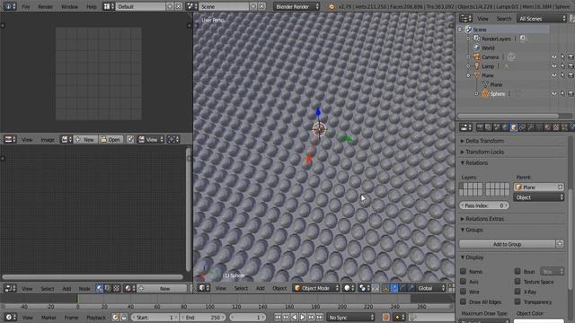Select Compositing nodes tree type icon
Screen dimensions: 575x323
[x=108, y=289]
